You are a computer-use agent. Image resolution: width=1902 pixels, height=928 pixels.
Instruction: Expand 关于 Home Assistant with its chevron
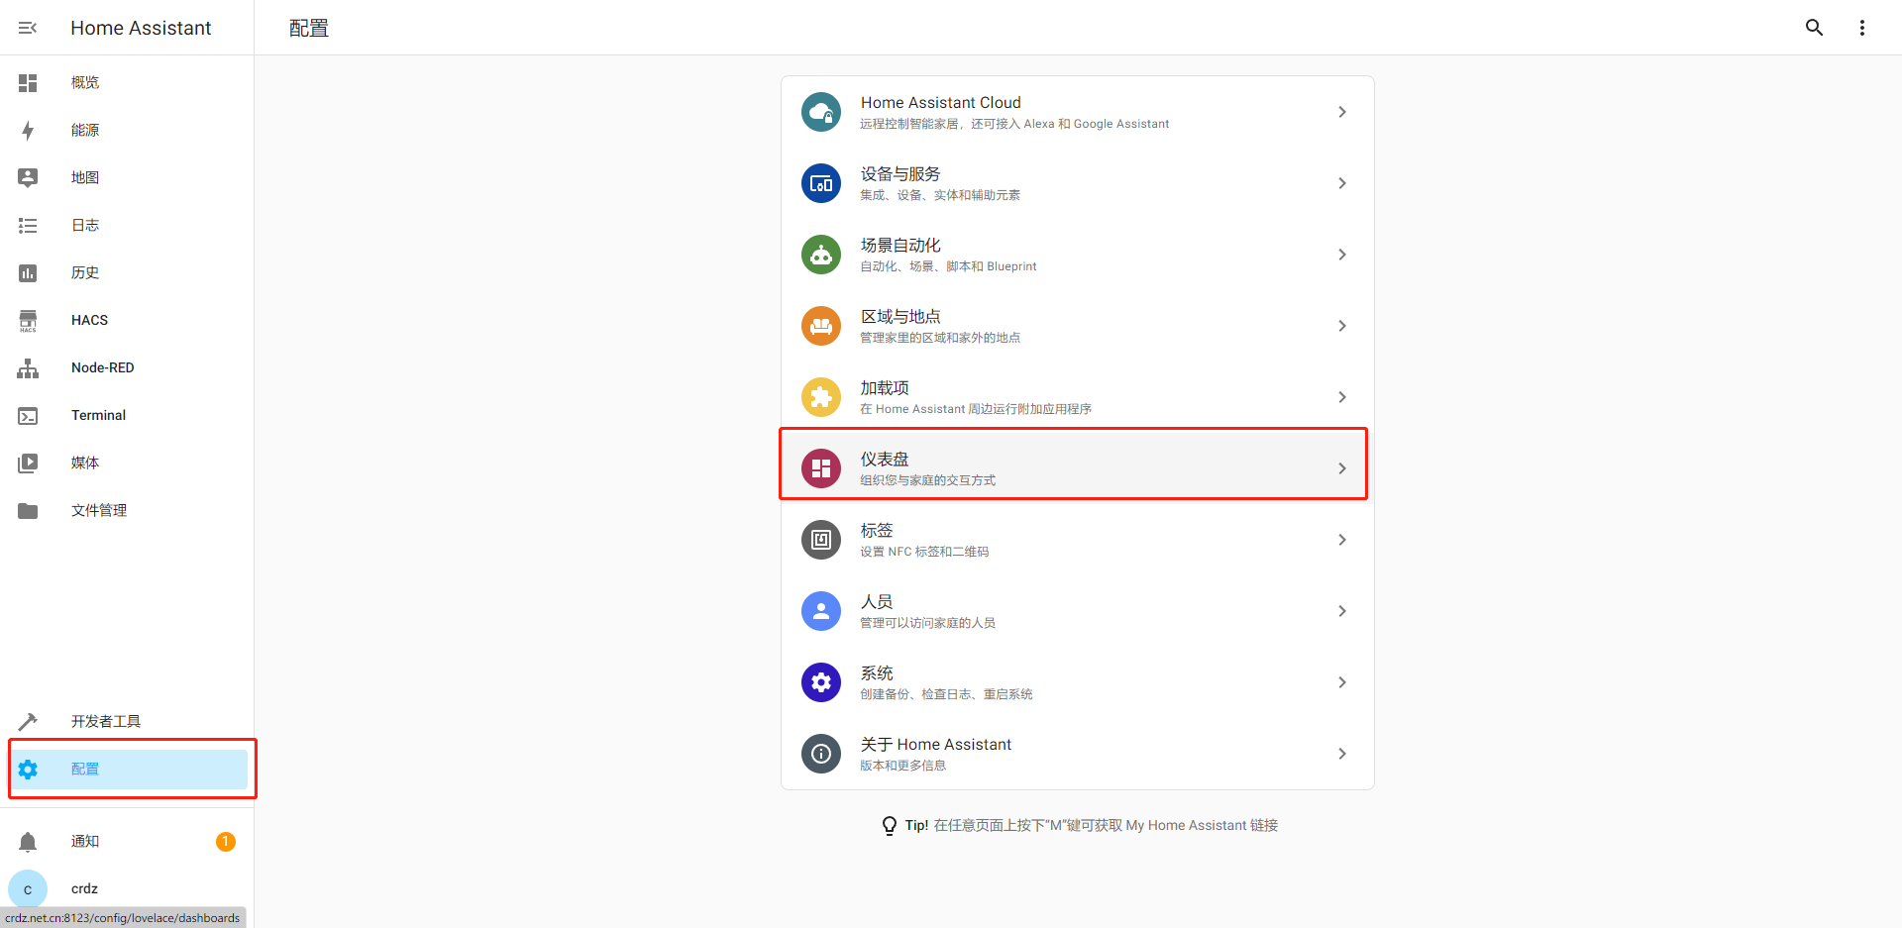coord(1341,754)
